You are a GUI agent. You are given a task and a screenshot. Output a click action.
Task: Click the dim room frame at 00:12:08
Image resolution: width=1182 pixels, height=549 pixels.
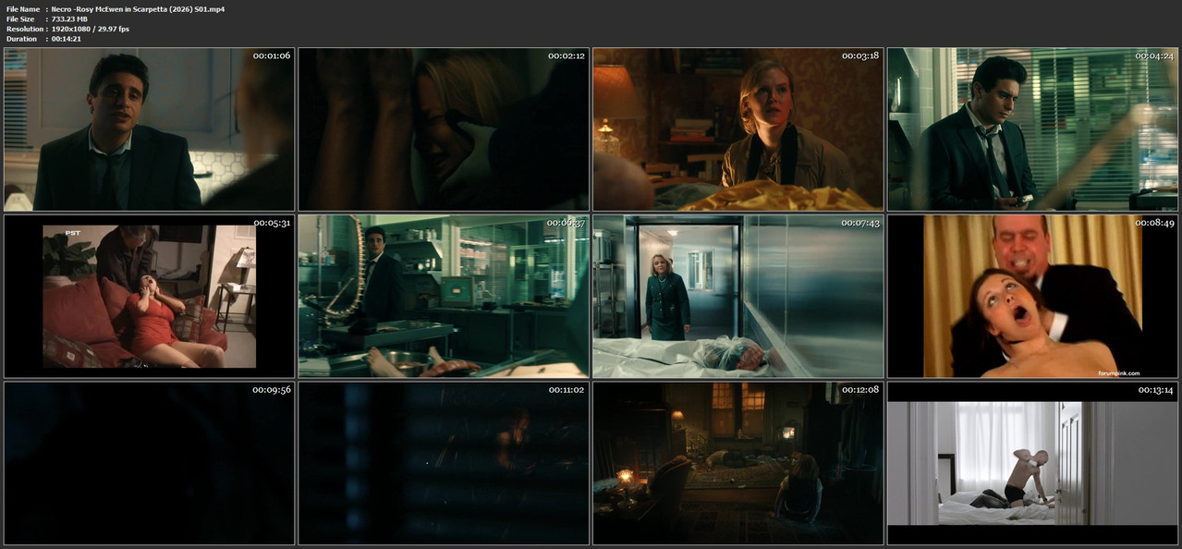738,463
